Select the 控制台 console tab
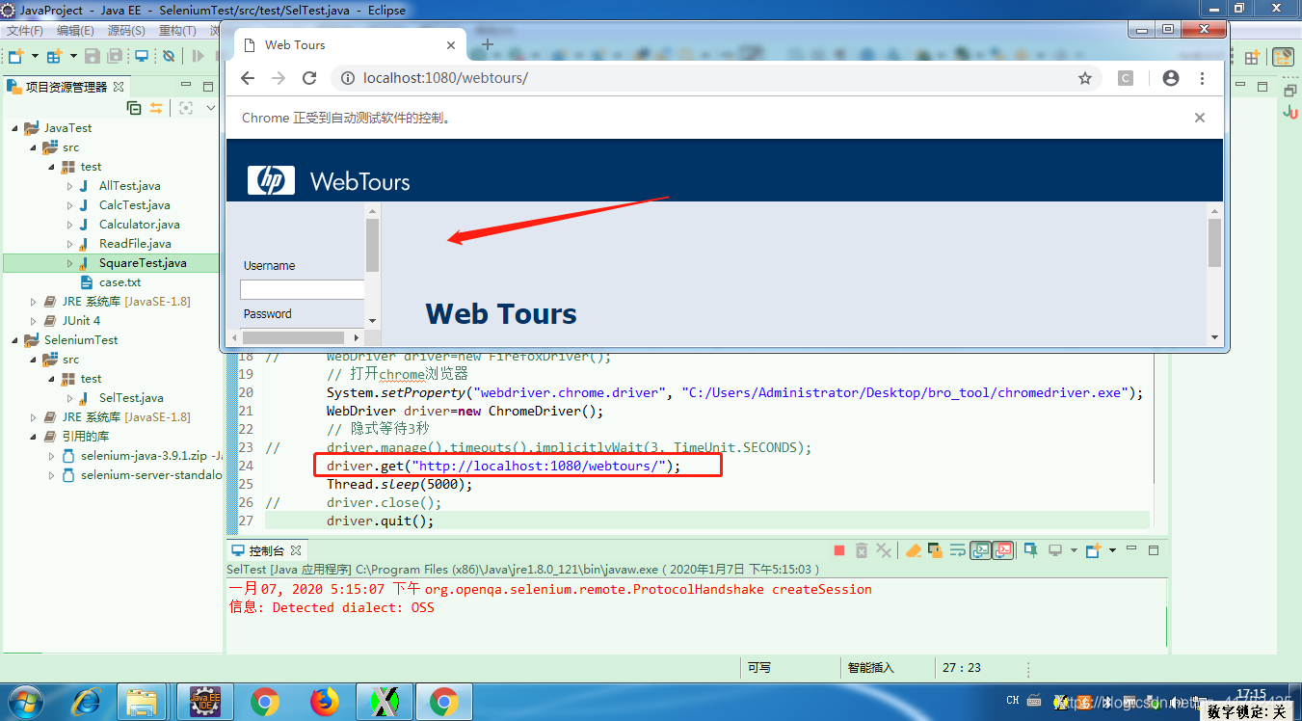The width and height of the screenshot is (1302, 721). click(267, 550)
